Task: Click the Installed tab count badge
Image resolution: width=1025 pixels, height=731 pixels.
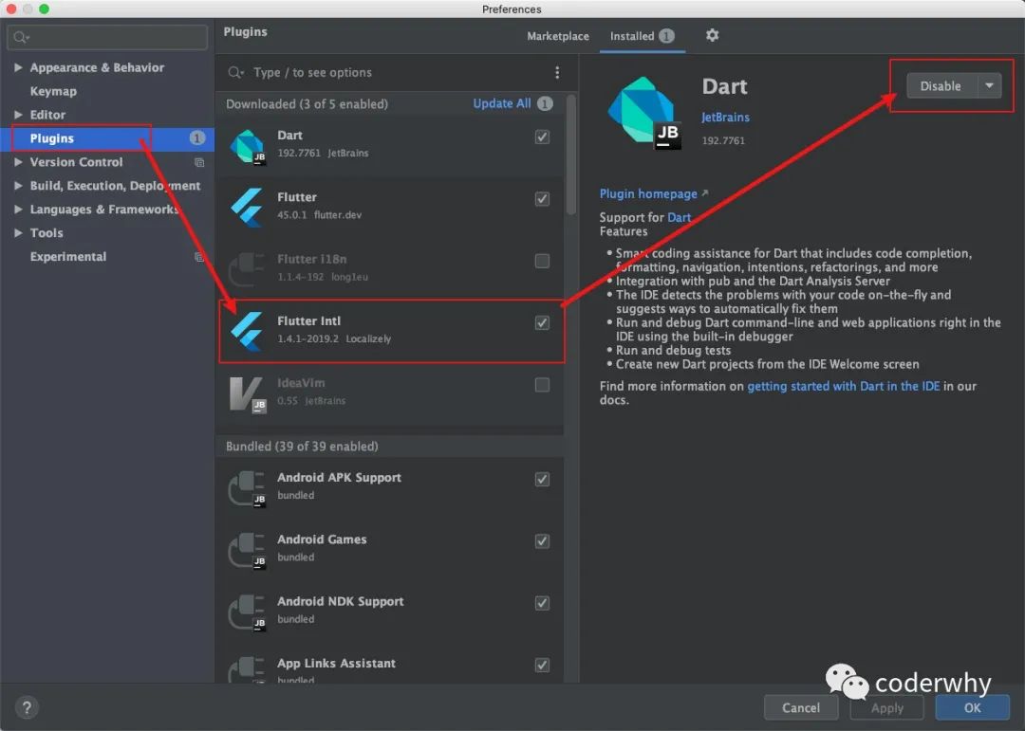Action: (666, 36)
